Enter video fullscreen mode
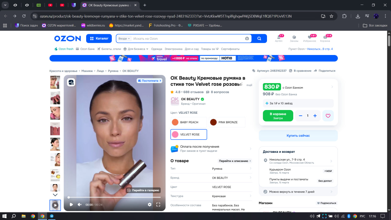 click(158, 204)
